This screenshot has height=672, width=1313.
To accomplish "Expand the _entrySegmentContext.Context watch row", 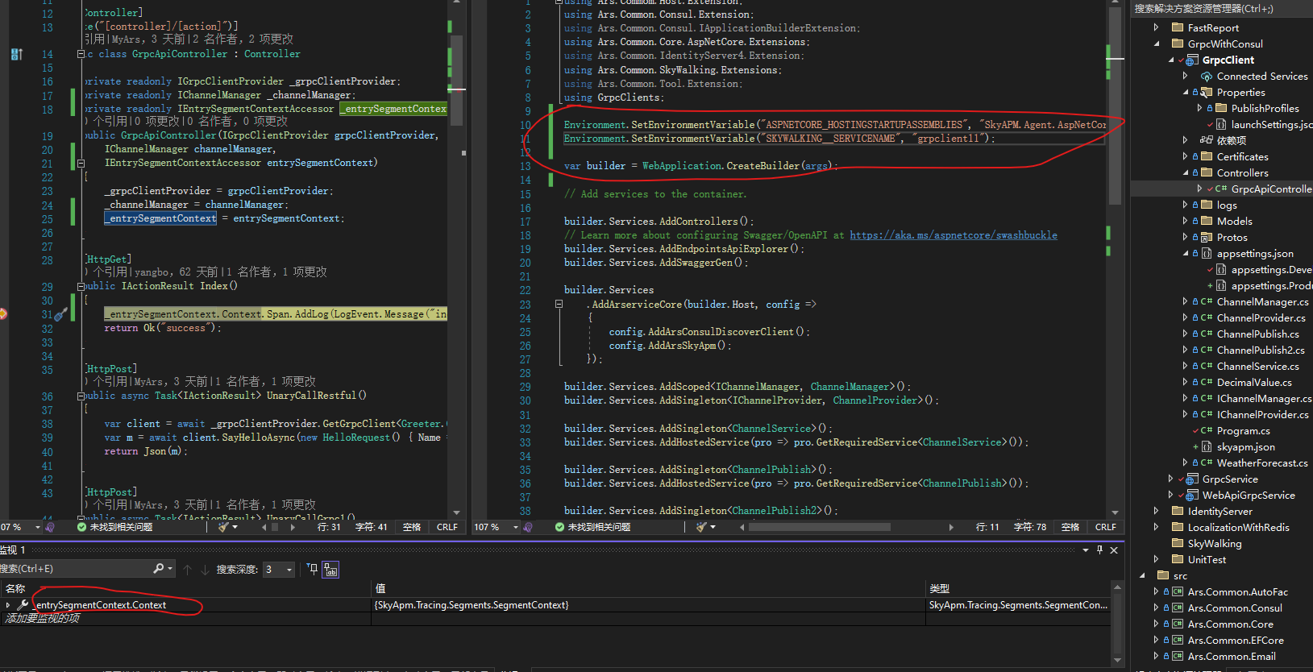I will [x=8, y=605].
